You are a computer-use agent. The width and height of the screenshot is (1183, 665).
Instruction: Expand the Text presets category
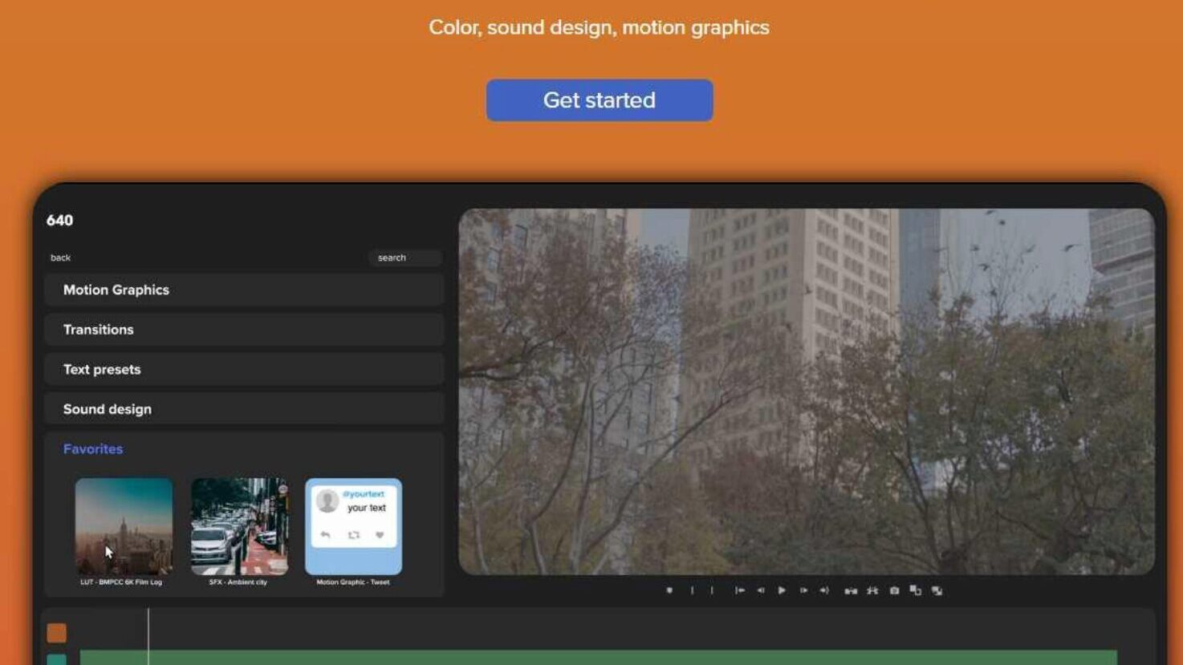(x=244, y=370)
